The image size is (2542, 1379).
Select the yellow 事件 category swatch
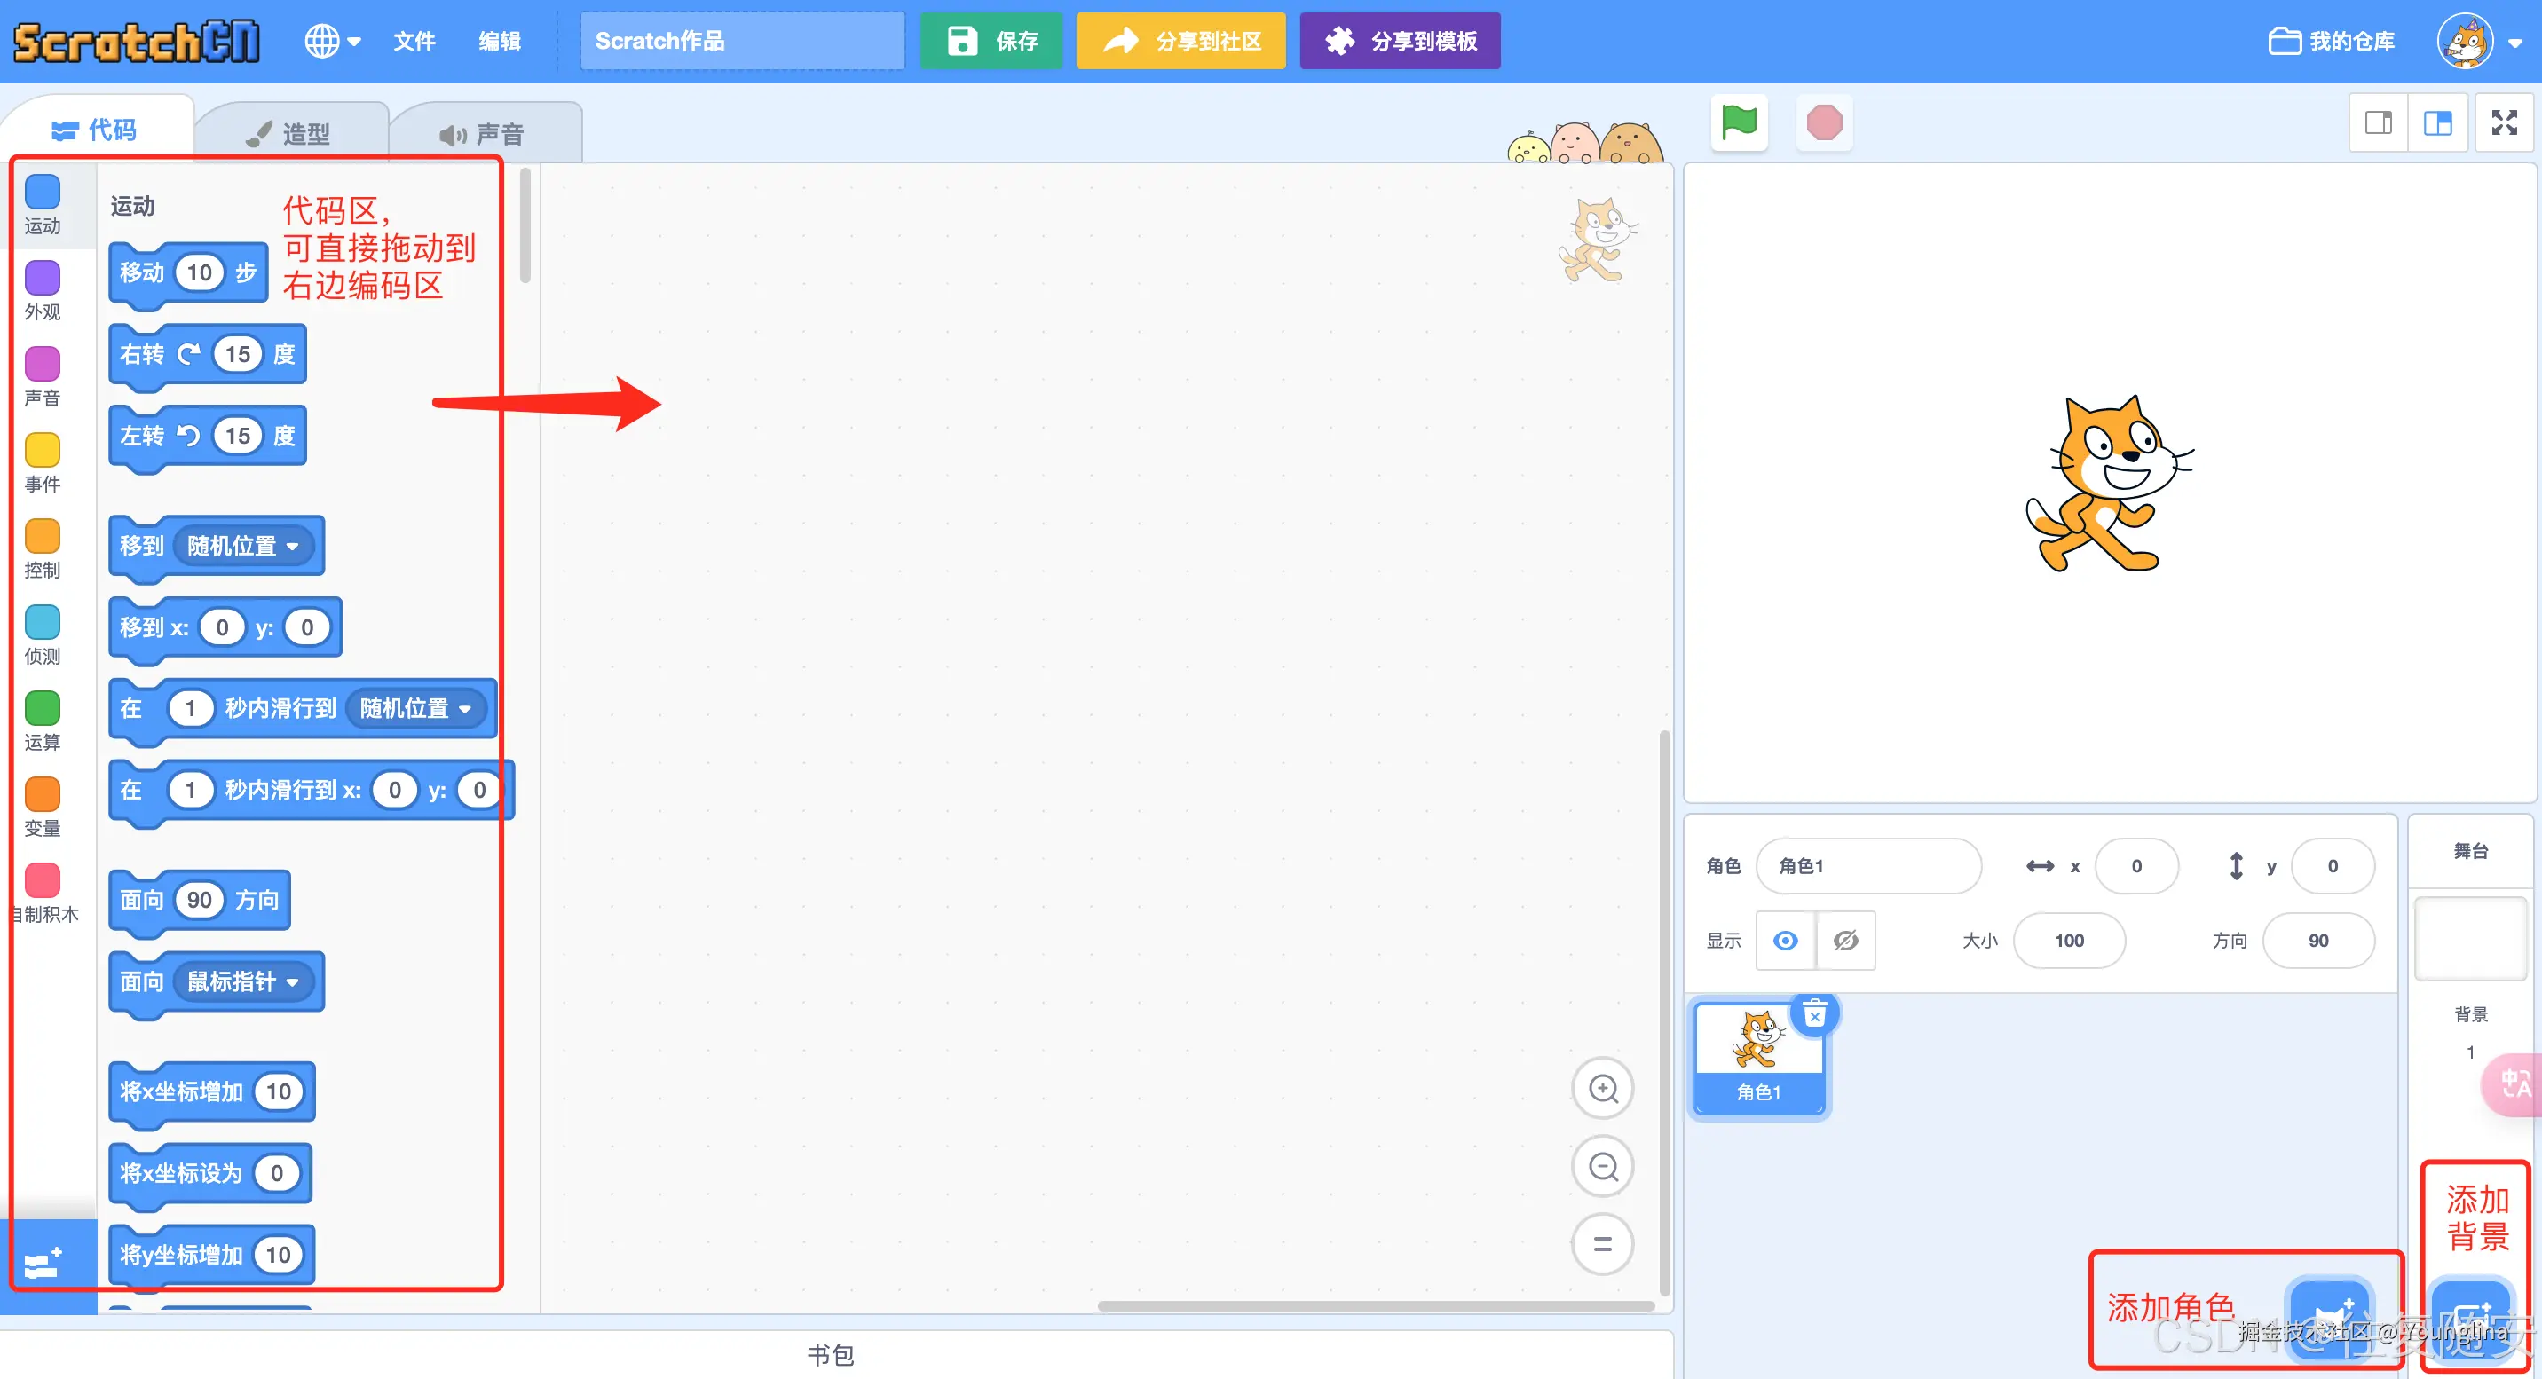[x=43, y=451]
